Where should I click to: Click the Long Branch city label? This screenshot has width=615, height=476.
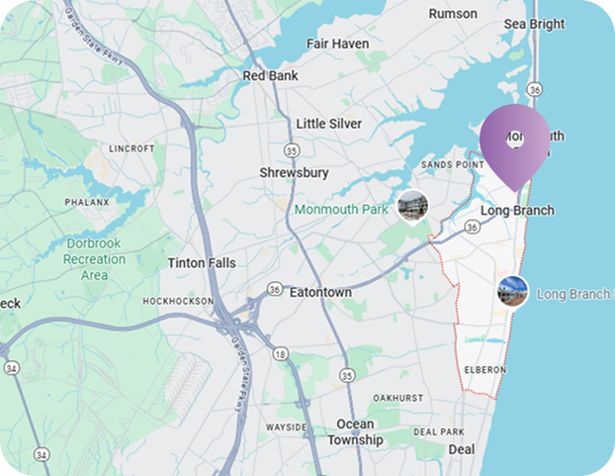(517, 211)
